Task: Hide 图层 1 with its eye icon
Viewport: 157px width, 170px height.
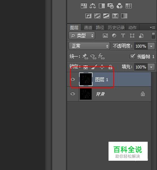Action: coord(73,79)
